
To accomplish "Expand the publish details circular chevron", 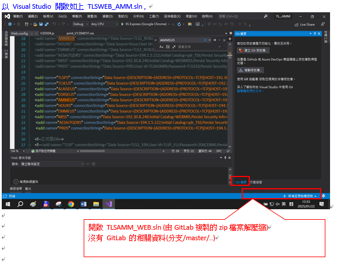I will coord(16,182).
